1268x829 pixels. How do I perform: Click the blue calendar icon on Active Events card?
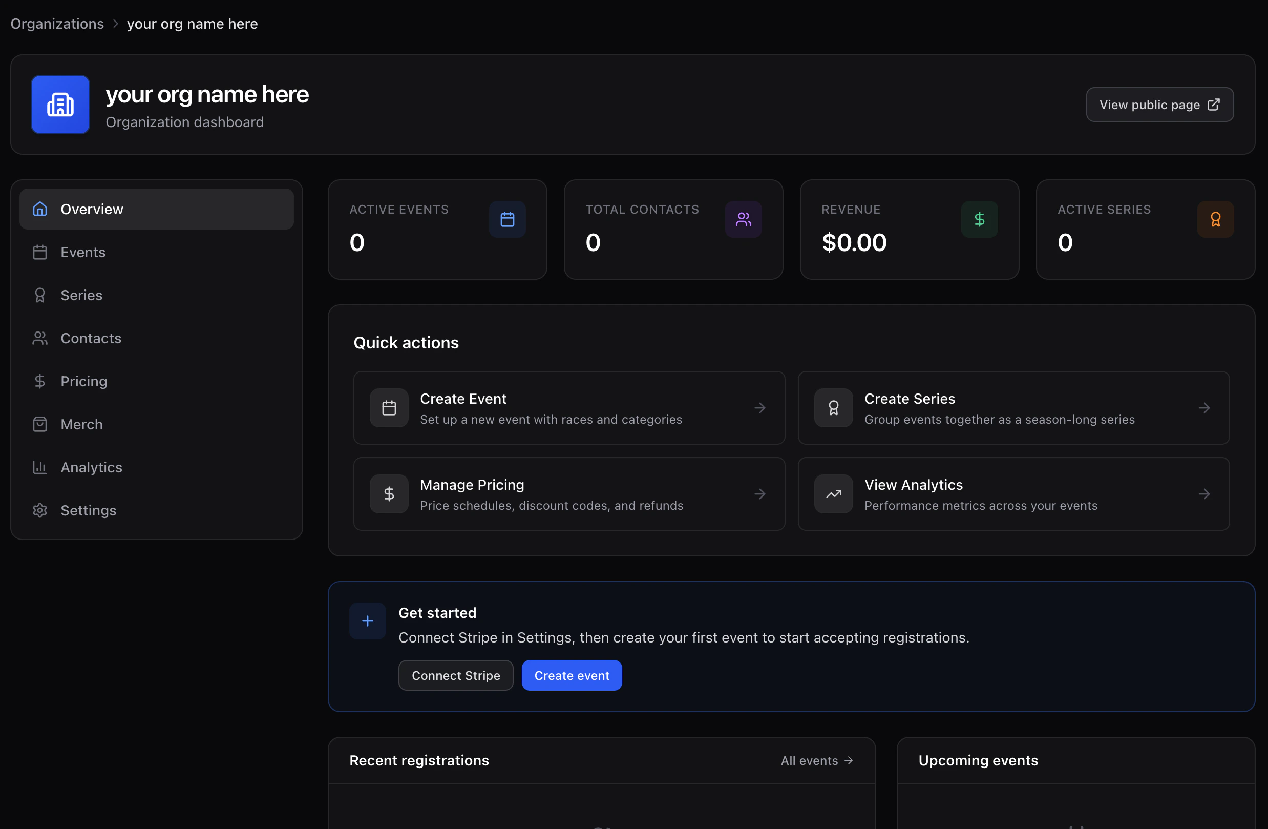(x=507, y=219)
